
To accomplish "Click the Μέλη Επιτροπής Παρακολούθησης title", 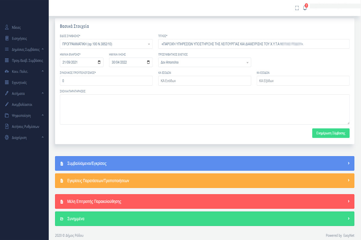I will pos(94,202).
